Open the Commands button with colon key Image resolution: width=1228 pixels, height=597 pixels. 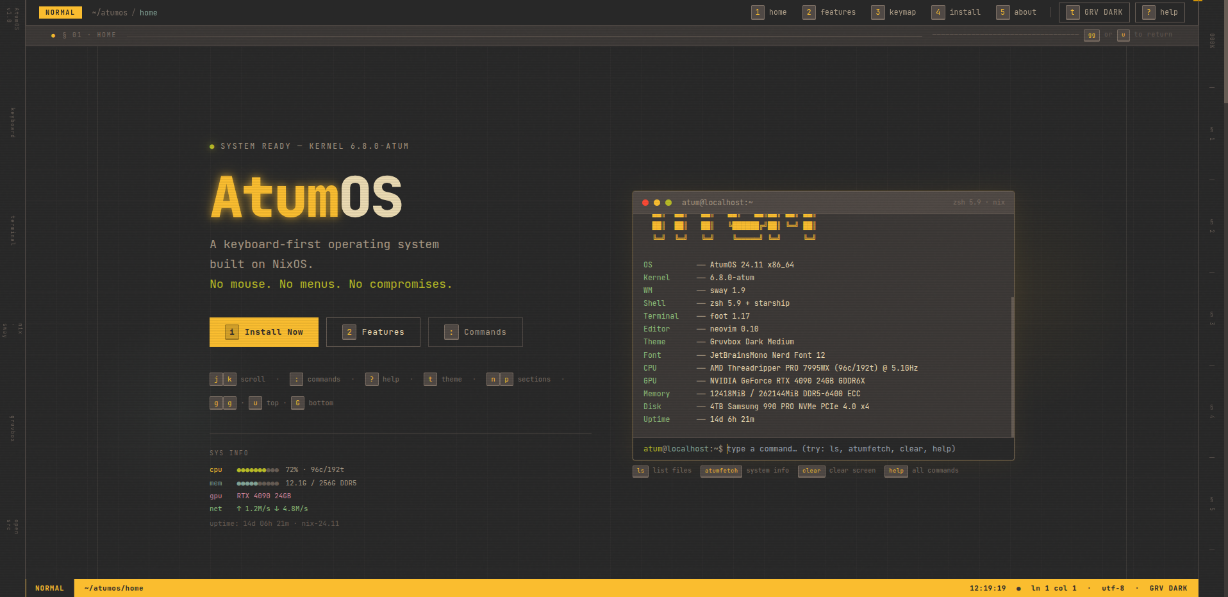pos(476,332)
